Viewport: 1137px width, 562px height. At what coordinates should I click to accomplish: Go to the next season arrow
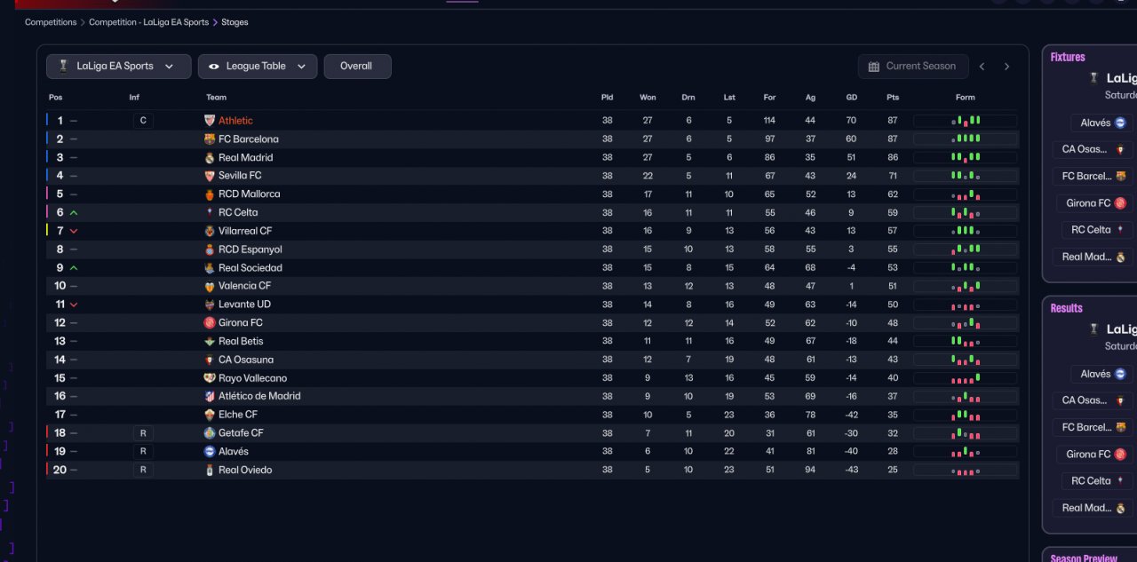pos(1006,67)
